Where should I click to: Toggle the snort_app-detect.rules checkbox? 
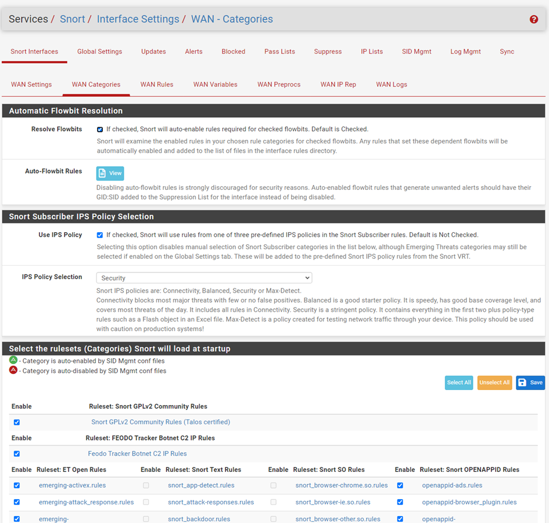(x=146, y=485)
